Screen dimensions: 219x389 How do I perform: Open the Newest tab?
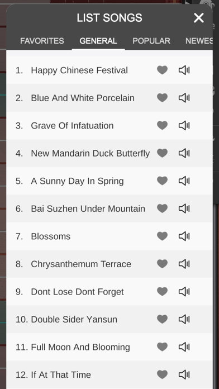click(x=199, y=41)
